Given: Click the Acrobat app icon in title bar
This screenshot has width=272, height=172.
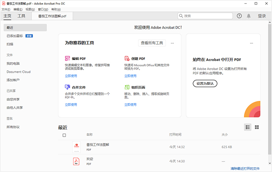Looking at the screenshot, I should [3, 3].
